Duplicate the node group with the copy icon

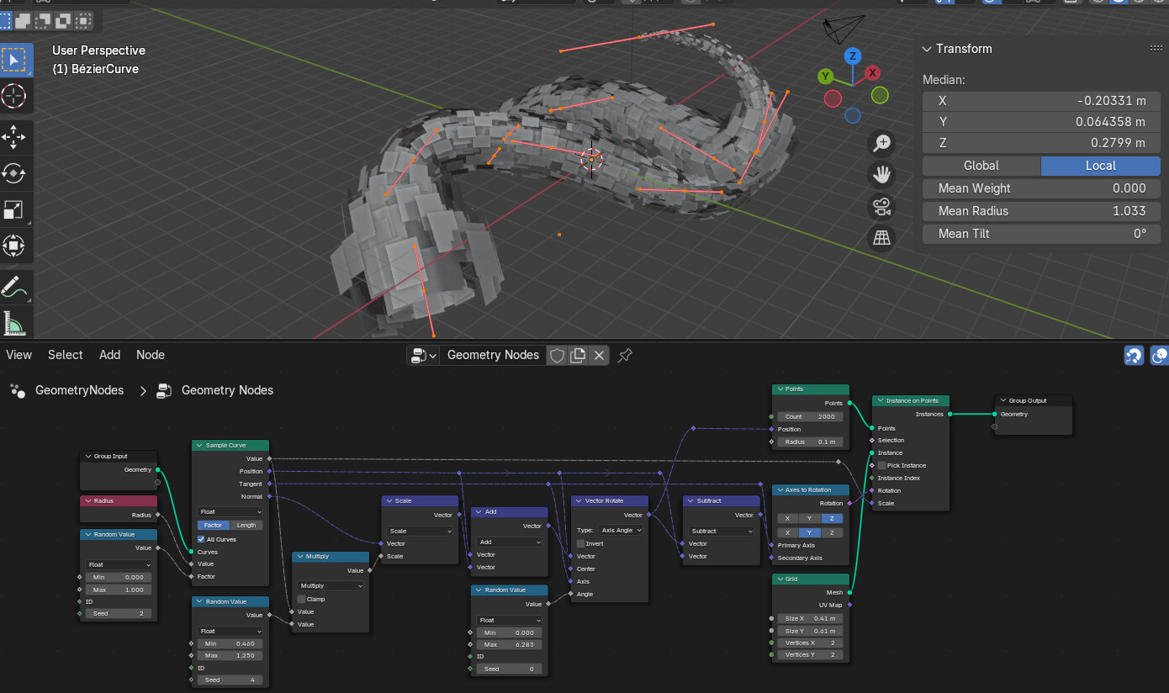pyautogui.click(x=578, y=356)
